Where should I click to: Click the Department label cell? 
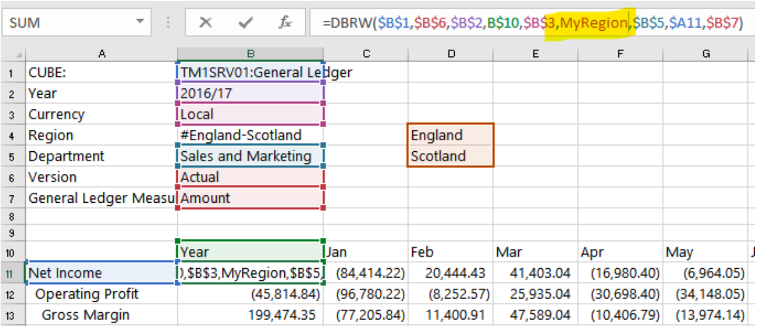101,156
